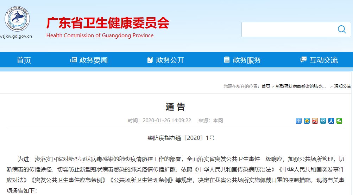Click the 通告 article heading

pyautogui.click(x=175, y=107)
